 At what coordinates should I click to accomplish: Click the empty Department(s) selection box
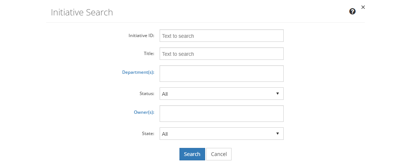point(221,73)
